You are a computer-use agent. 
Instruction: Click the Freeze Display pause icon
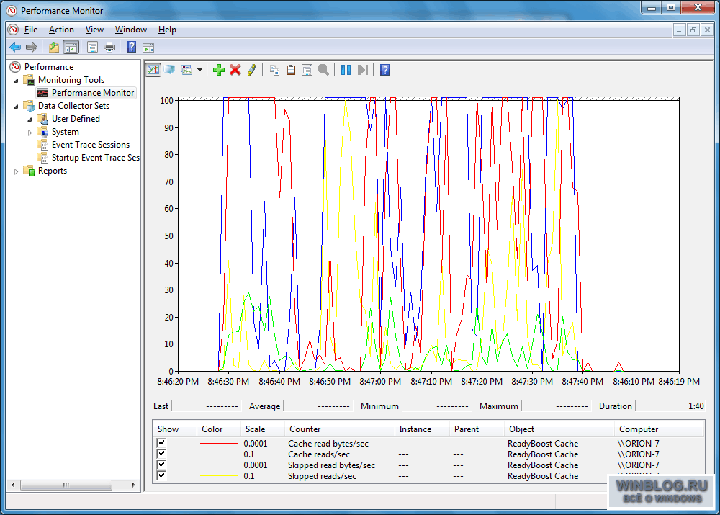[x=346, y=70]
